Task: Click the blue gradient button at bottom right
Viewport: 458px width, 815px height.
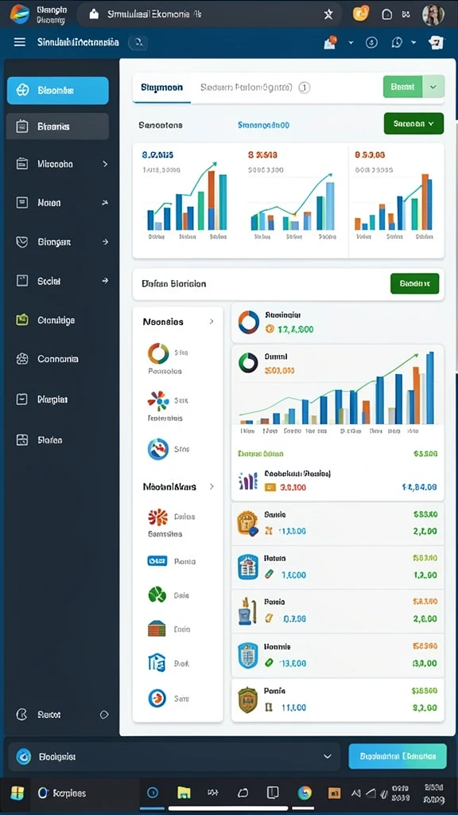Action: click(398, 756)
